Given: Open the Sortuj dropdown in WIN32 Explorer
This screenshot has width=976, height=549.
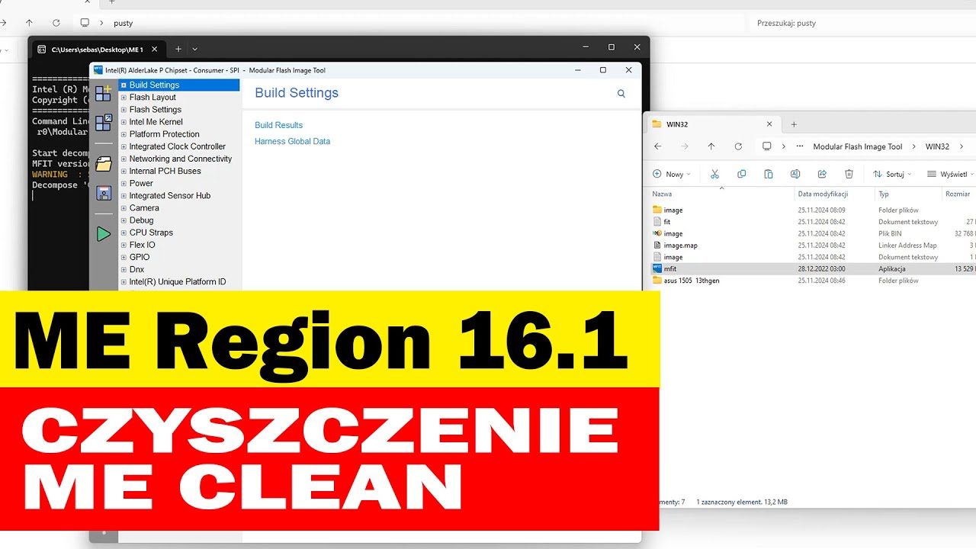Looking at the screenshot, I should pyautogui.click(x=892, y=174).
